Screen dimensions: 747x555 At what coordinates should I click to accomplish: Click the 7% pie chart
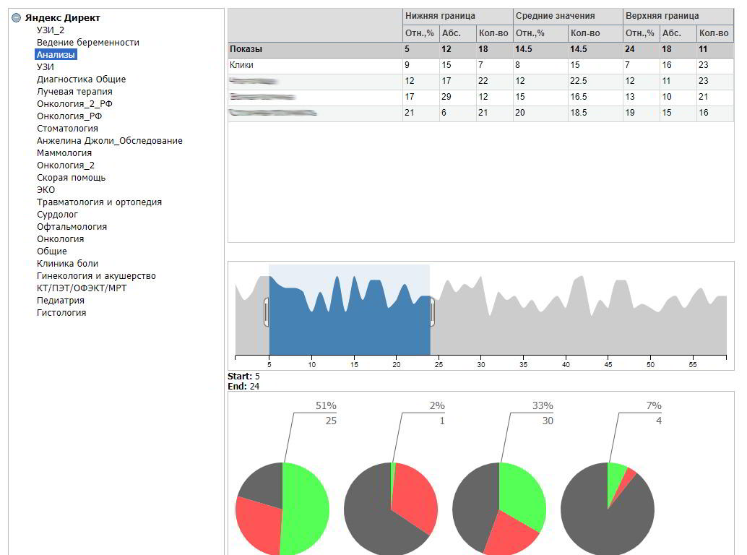[608, 509]
